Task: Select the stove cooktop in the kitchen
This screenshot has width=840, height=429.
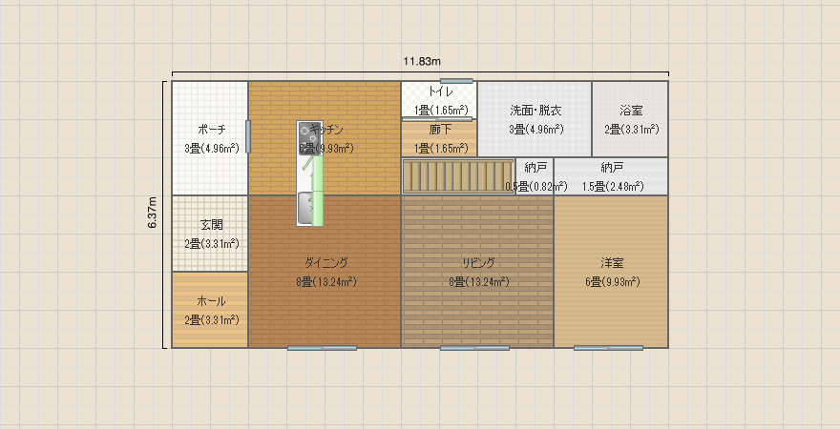Action: pos(309,138)
